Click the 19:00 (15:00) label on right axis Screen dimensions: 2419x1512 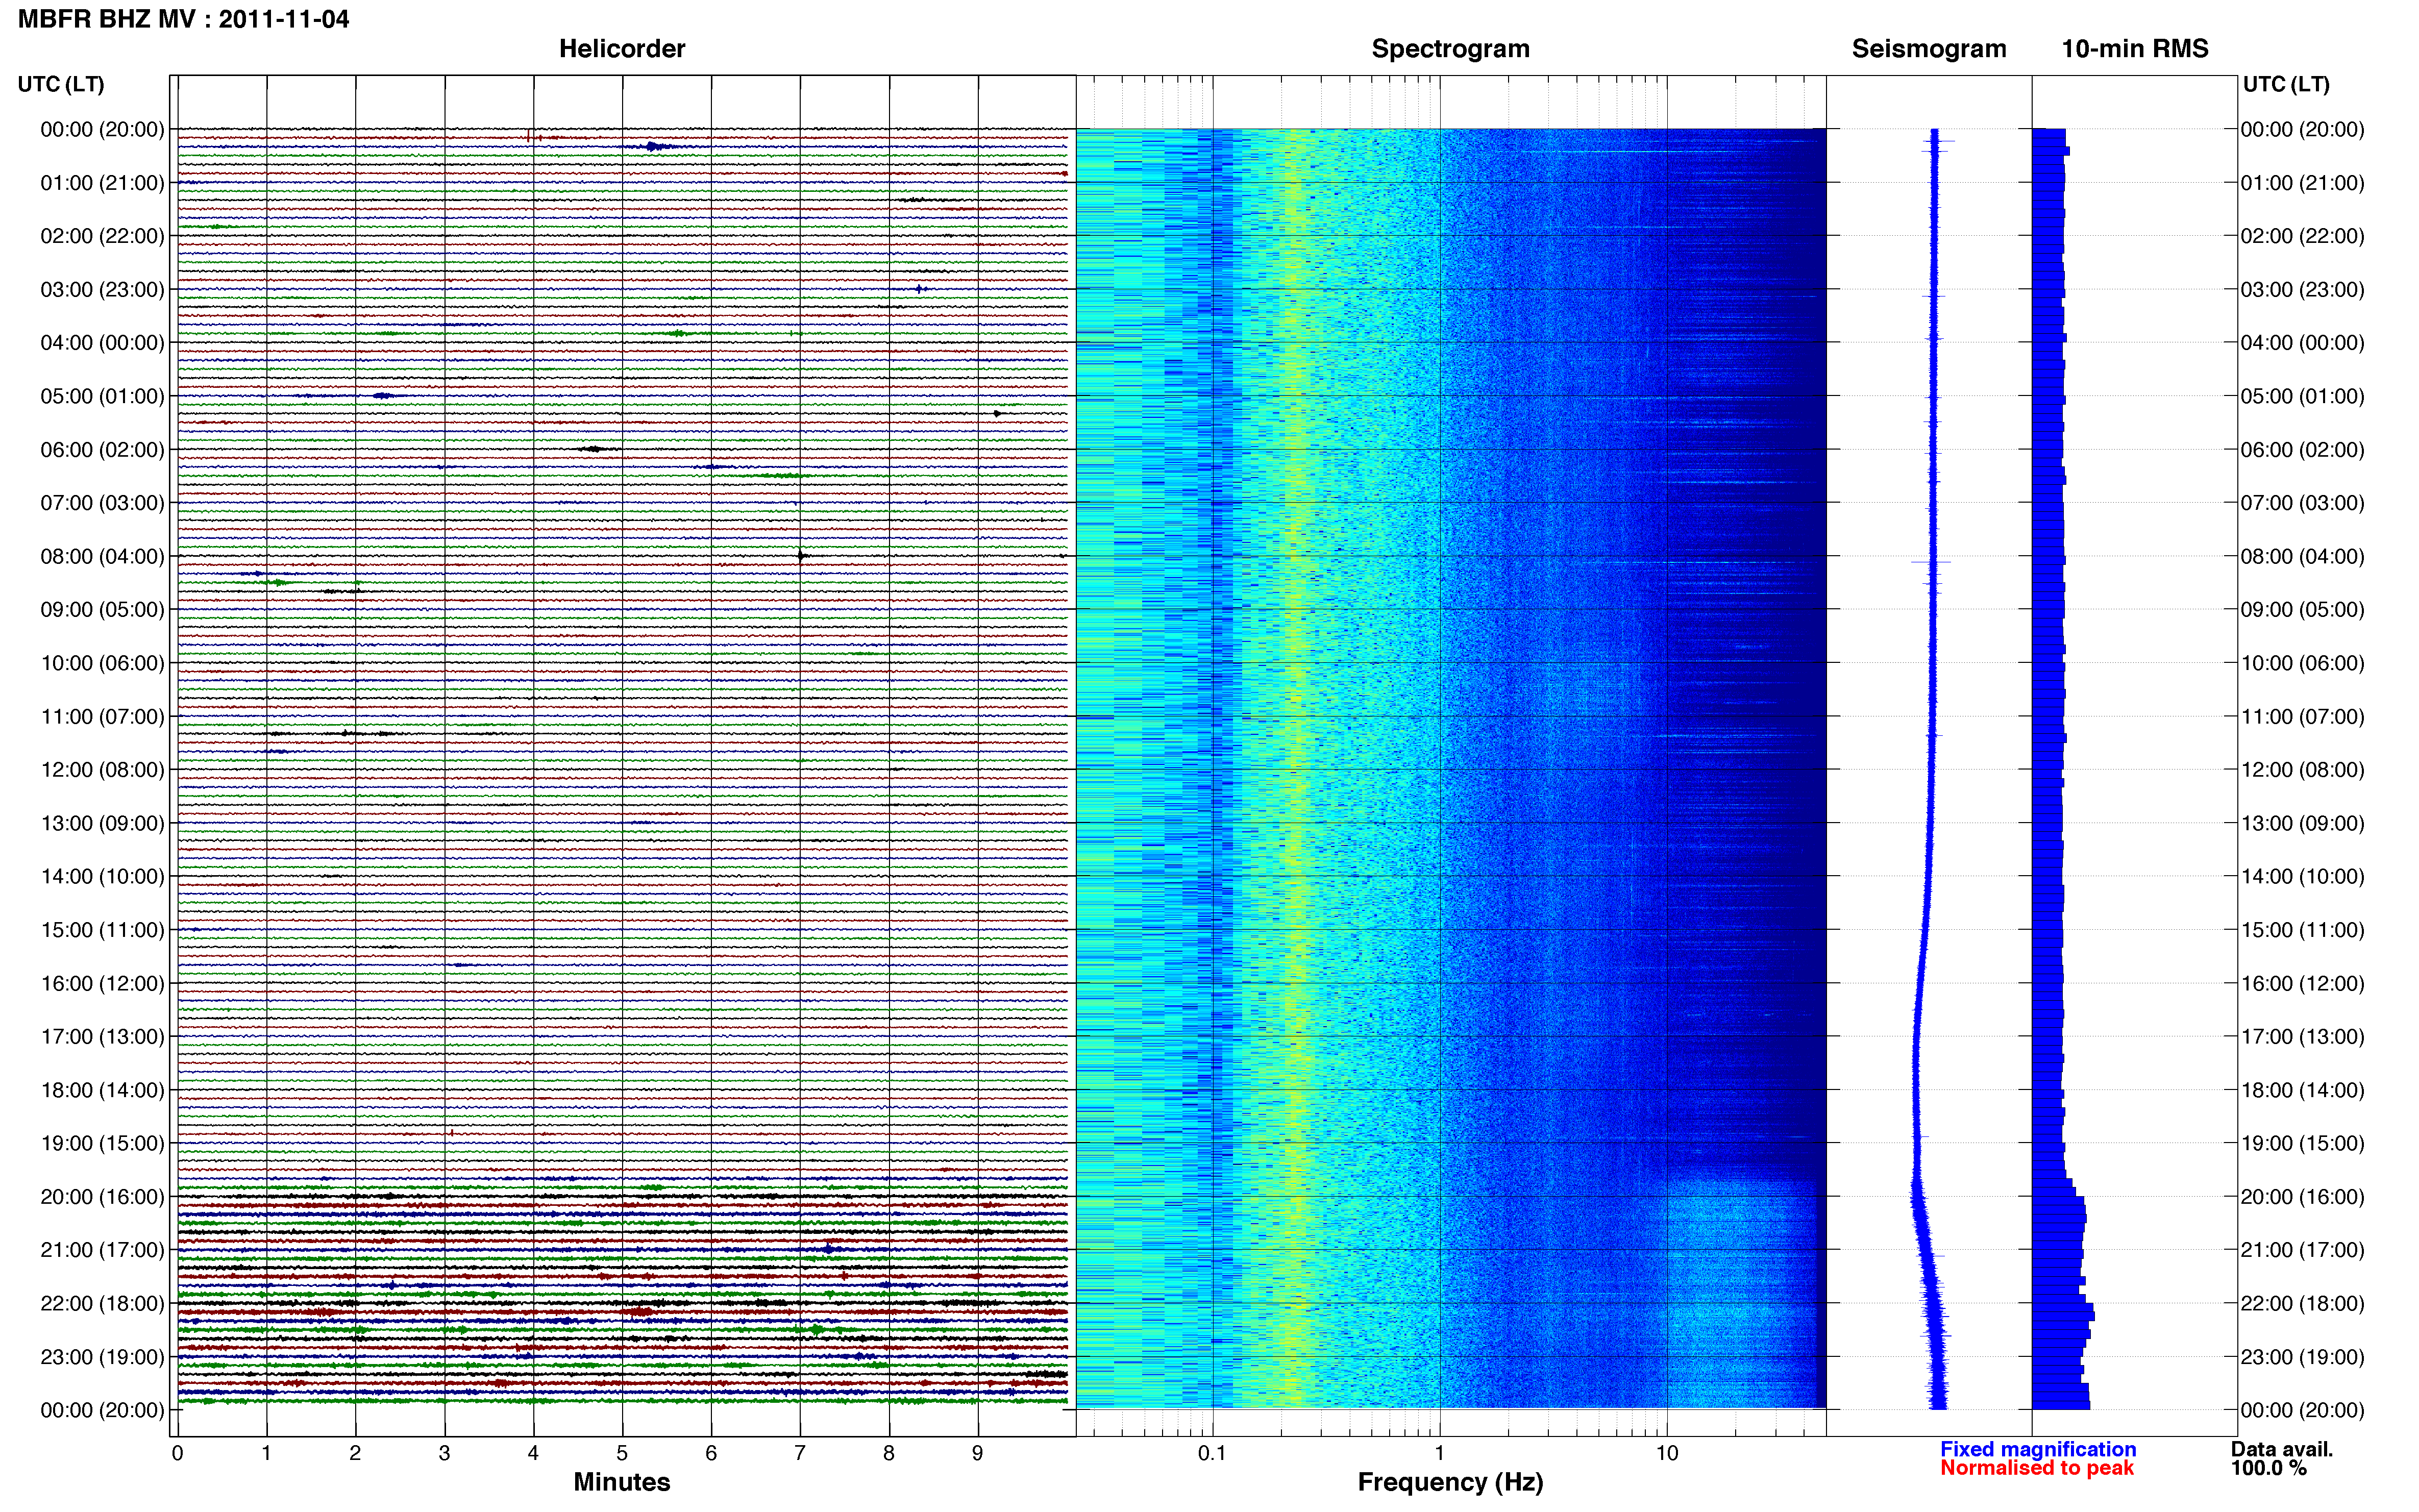(x=2302, y=1143)
